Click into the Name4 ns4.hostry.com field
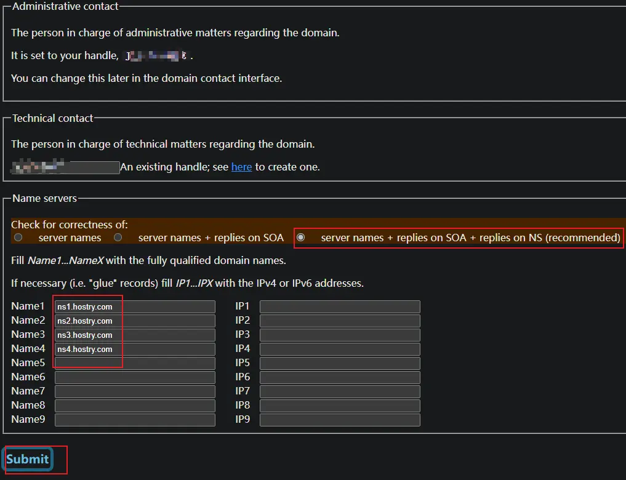This screenshot has width=626, height=480. pyautogui.click(x=135, y=349)
